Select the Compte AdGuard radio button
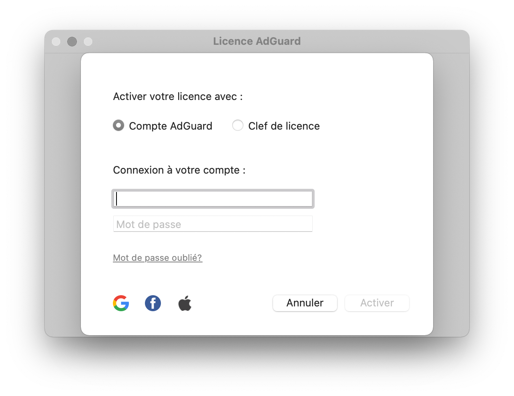Image resolution: width=514 pixels, height=396 pixels. coord(118,126)
